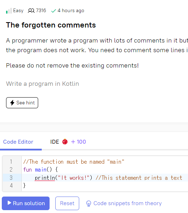Switch to the IDE tab
Viewport: 188px width, 213px height.
[x=55, y=142]
